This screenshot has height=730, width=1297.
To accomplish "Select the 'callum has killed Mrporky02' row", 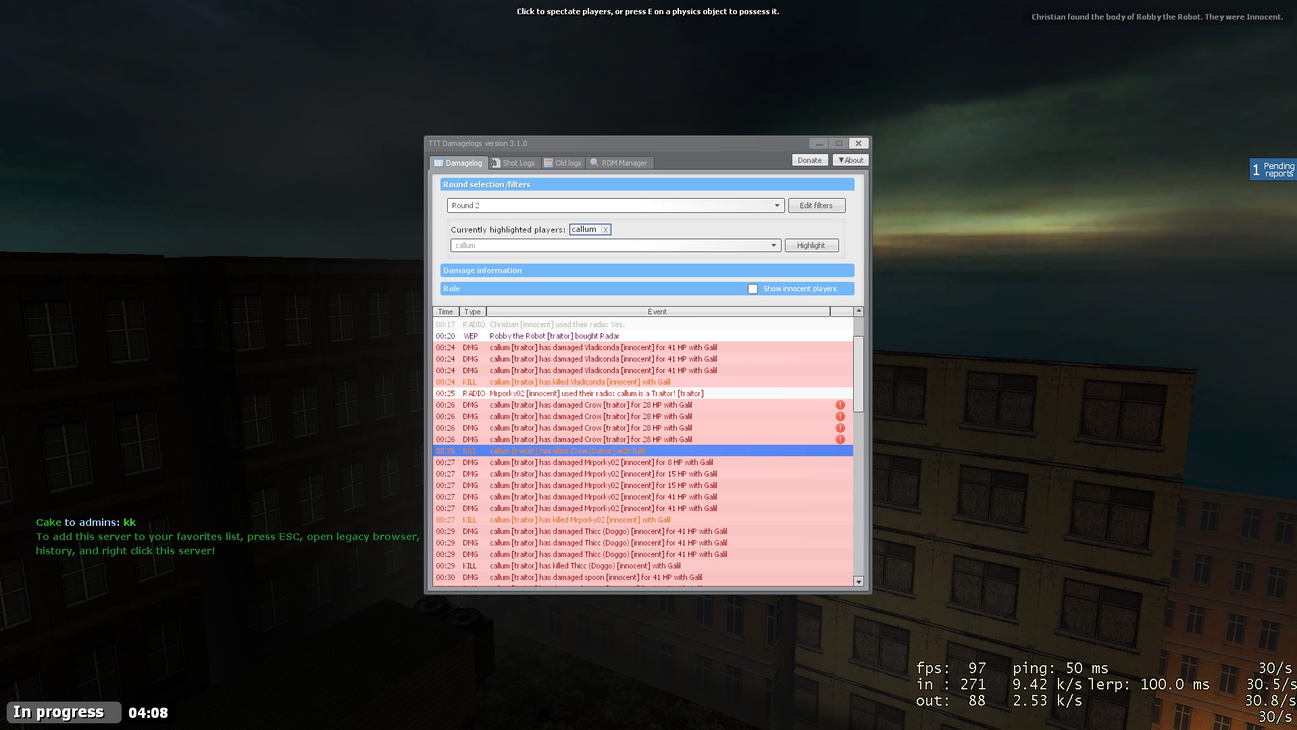I will [643, 520].
